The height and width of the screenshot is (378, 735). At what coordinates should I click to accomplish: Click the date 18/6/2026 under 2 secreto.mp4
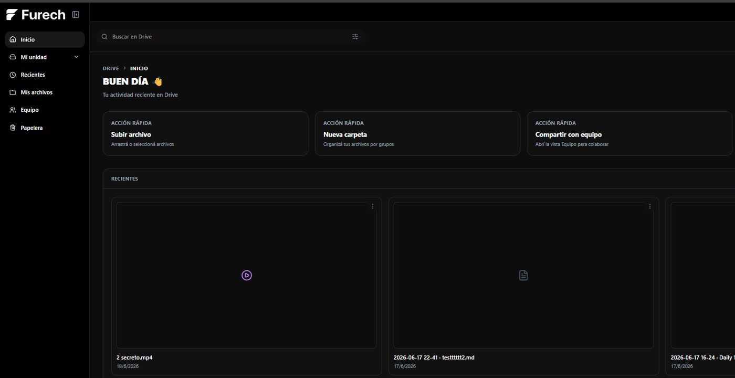[128, 366]
